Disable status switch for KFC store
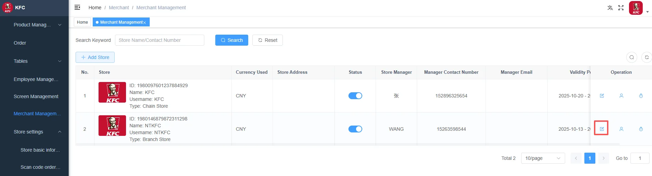The width and height of the screenshot is (652, 176). coord(355,96)
